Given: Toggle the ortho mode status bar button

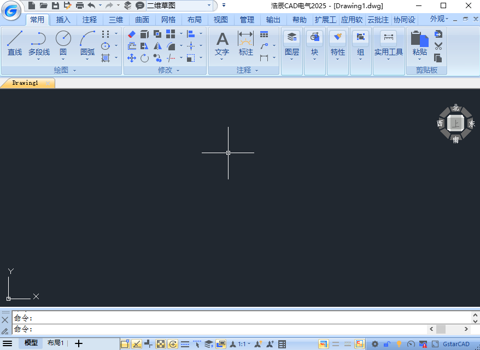Looking at the screenshot, I should [137, 344].
